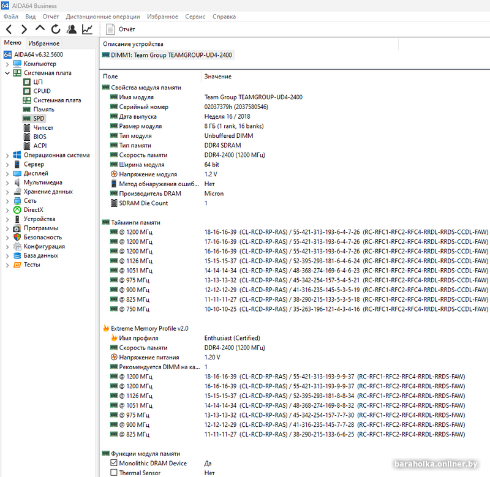Viewport: 490px width, 477px height.
Task: Click the Тесты benchmark icon
Action: (17, 265)
